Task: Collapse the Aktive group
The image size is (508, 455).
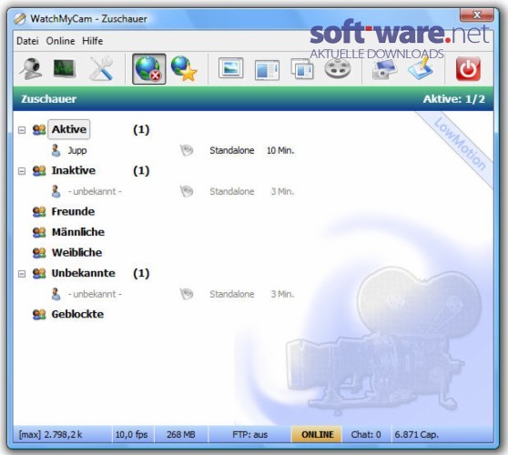Action: coord(22,130)
